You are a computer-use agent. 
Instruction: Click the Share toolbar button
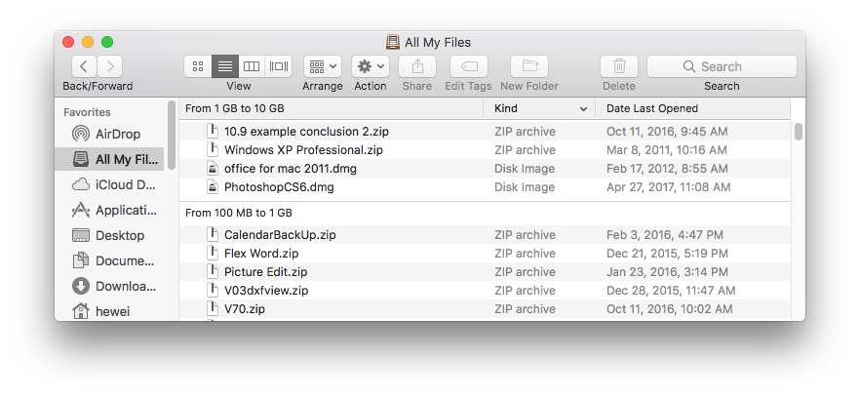coord(417,66)
